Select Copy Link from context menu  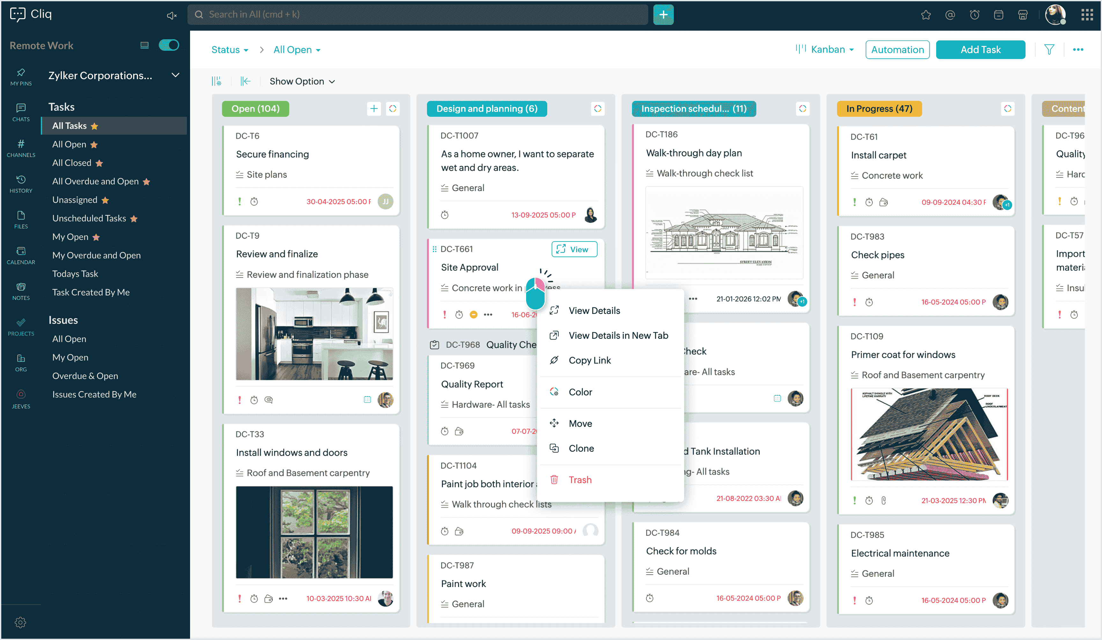[590, 360]
